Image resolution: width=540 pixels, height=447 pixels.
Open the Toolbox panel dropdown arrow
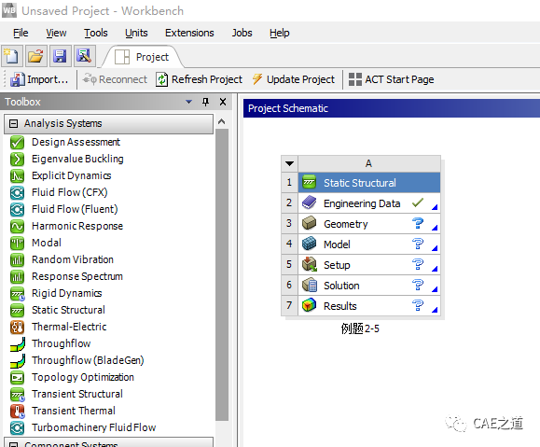point(188,102)
